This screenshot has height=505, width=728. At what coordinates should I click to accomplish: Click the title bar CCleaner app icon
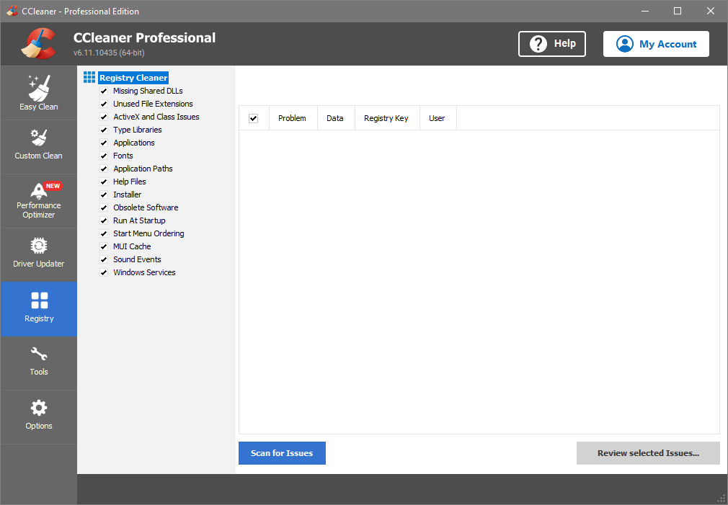click(12, 11)
